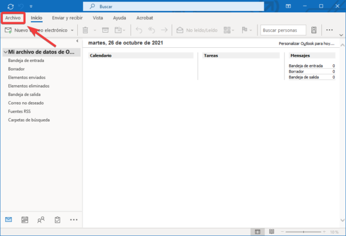Image resolution: width=346 pixels, height=236 pixels.
Task: Select Reading view icon in status bar
Action: (272, 231)
